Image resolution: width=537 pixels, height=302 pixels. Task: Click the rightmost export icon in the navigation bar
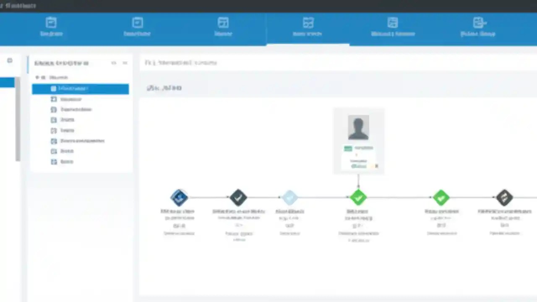point(478,22)
